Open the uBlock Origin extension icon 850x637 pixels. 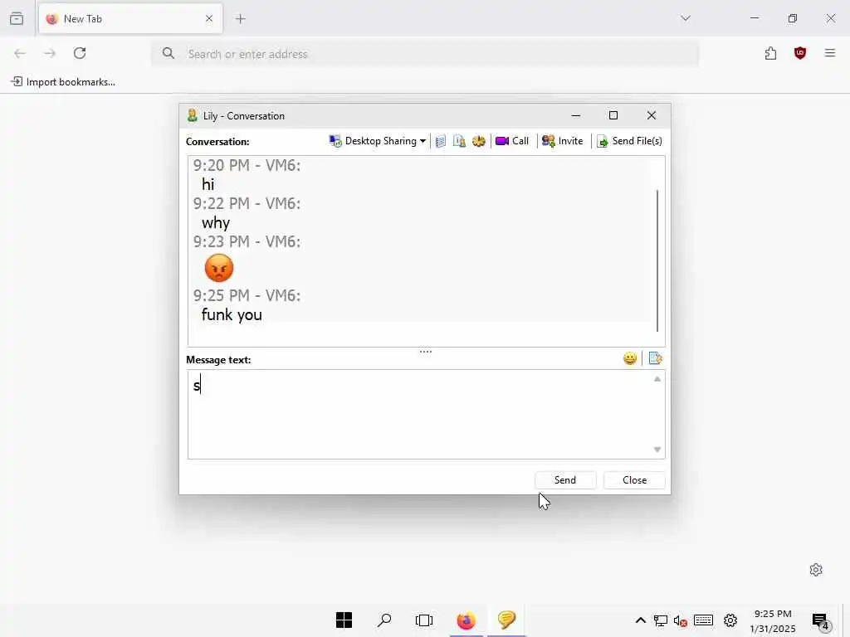click(800, 53)
